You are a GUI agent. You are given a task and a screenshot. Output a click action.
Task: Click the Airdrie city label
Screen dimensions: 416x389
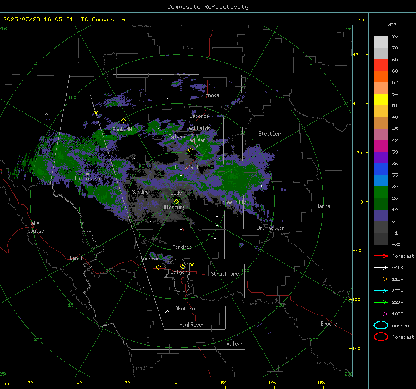[182, 247]
